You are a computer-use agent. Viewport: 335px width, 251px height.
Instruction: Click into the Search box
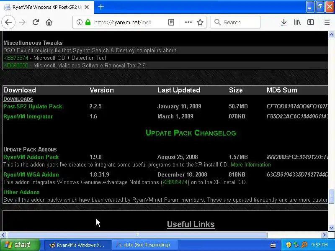[x=235, y=22]
